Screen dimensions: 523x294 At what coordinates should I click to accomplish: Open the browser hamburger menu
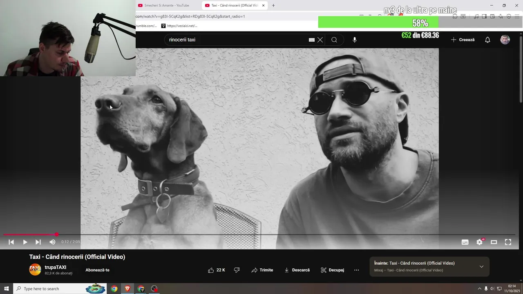pyautogui.click(x=517, y=16)
